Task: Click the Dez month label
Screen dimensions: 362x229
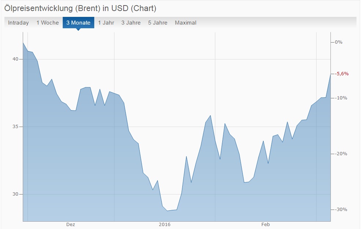Action: pyautogui.click(x=71, y=224)
